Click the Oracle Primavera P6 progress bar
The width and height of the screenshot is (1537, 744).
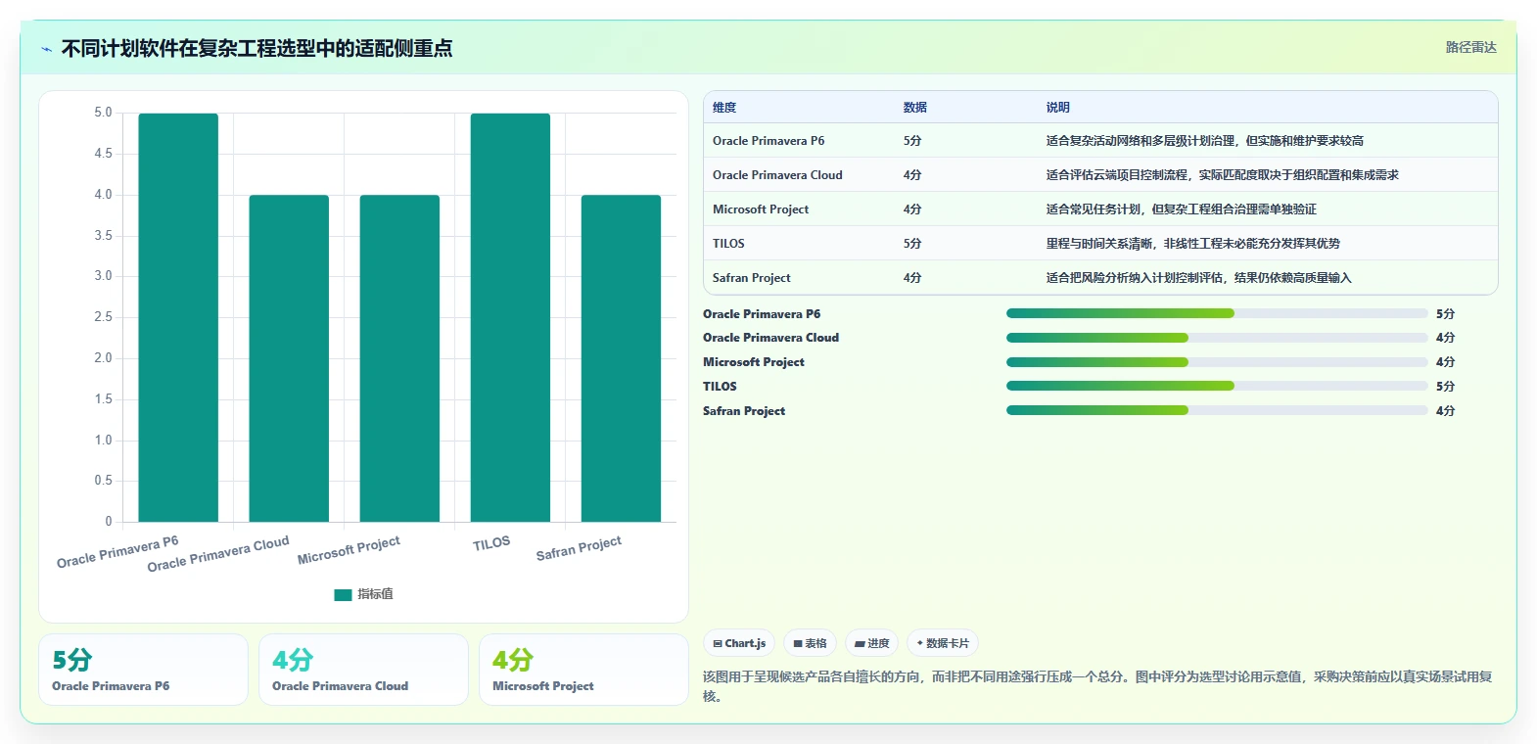click(x=1217, y=313)
